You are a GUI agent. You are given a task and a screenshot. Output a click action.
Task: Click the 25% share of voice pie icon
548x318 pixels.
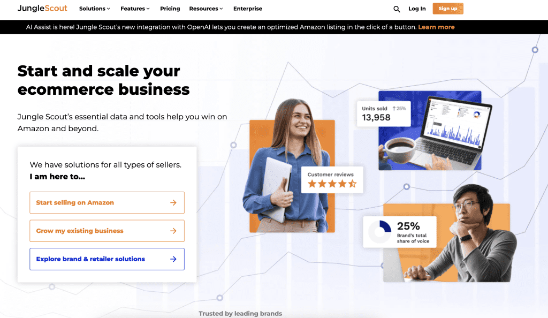380,232
